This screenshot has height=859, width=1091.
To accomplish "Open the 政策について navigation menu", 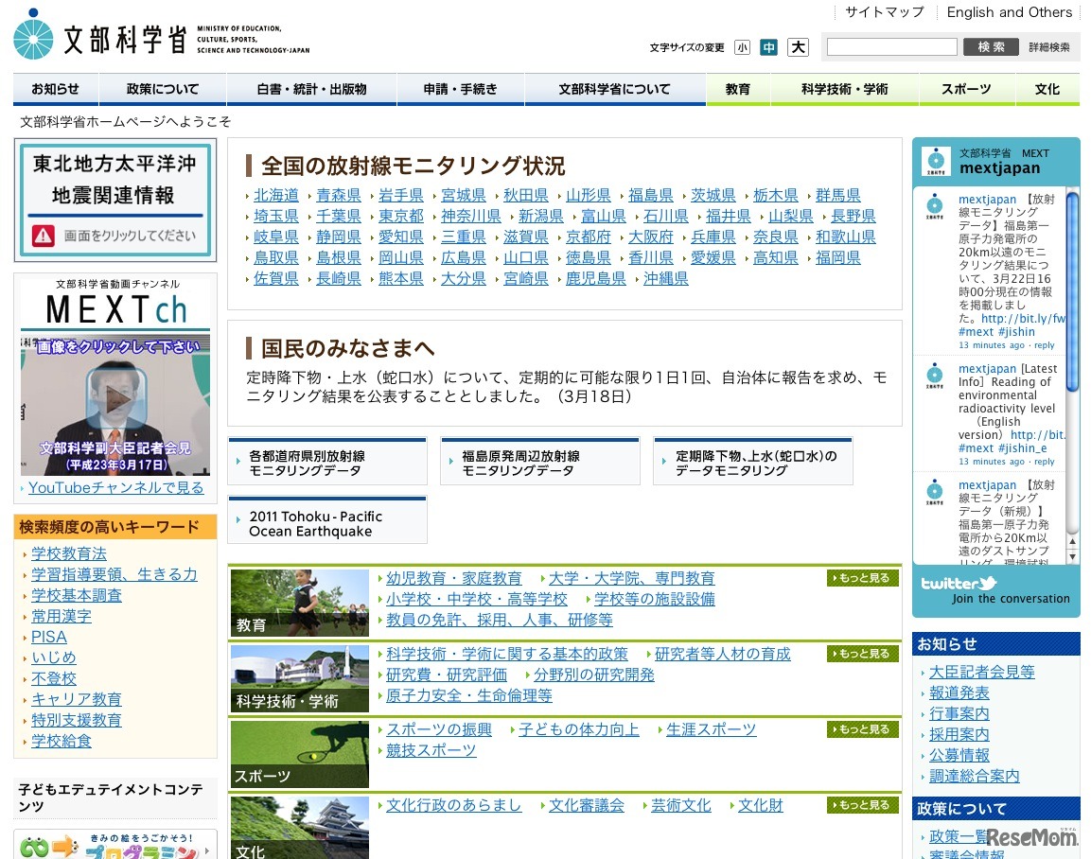I will coord(163,89).
